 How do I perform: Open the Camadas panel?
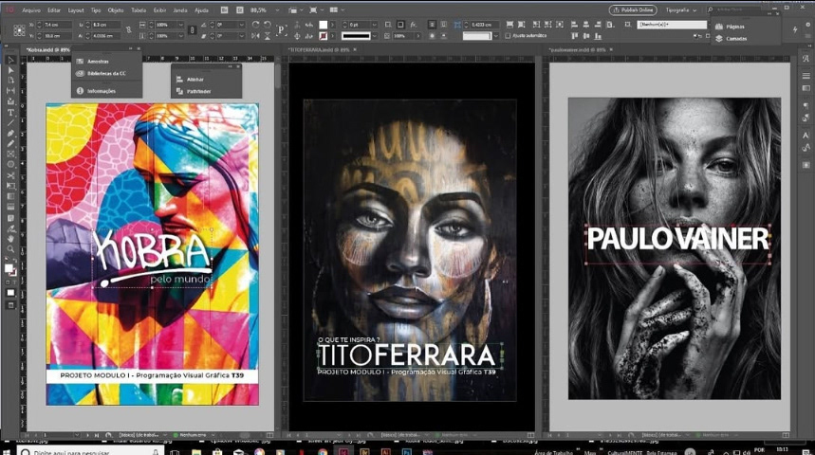[736, 39]
